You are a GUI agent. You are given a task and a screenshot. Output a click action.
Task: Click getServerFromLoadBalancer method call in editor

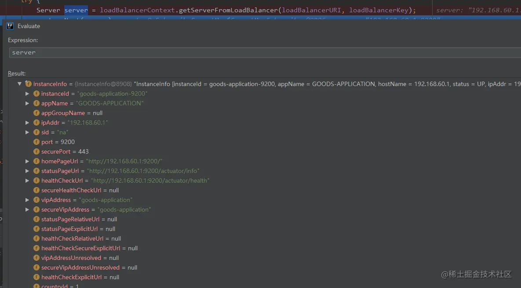click(x=228, y=10)
